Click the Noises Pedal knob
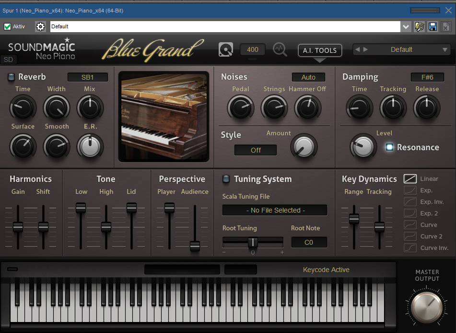 point(241,107)
